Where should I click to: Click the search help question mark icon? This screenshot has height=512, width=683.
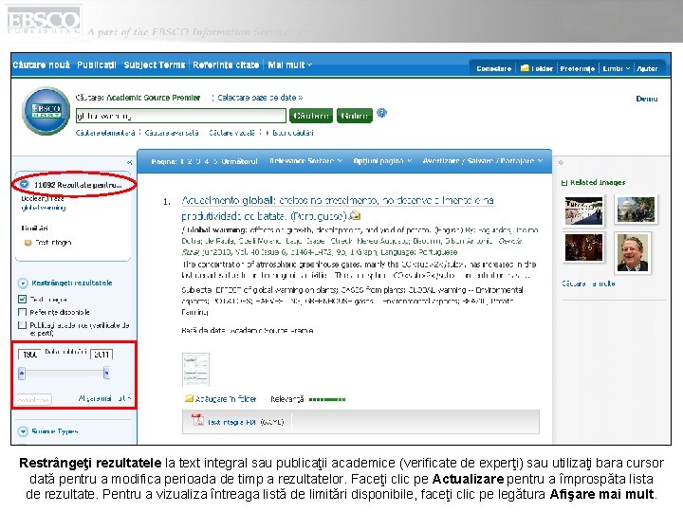[x=381, y=113]
